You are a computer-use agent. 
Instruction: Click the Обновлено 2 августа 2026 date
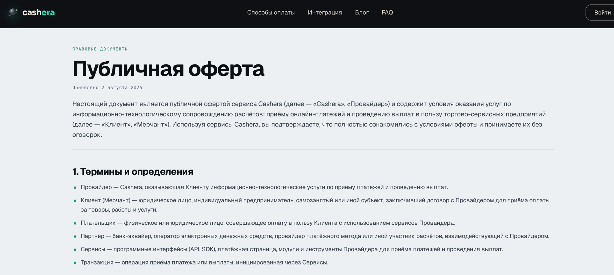[x=107, y=87]
